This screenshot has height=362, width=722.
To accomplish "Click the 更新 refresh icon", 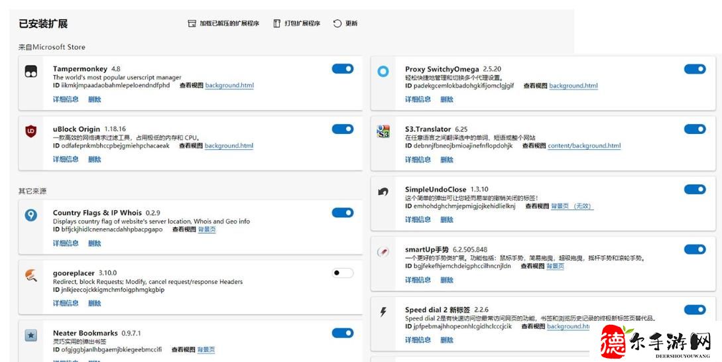I will pyautogui.click(x=337, y=23).
